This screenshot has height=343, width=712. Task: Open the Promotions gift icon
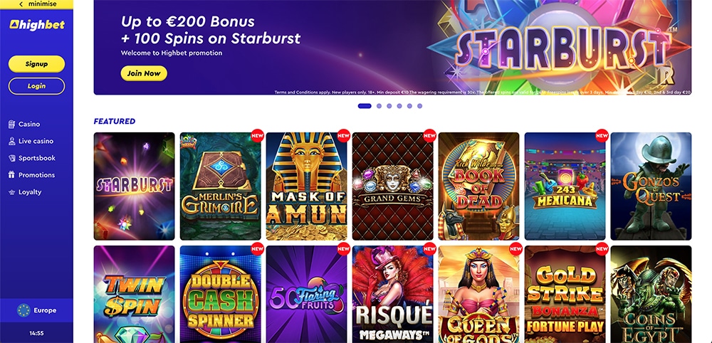tap(12, 174)
